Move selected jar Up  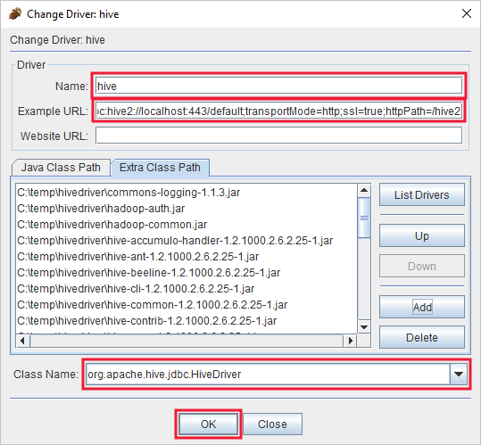point(422,235)
